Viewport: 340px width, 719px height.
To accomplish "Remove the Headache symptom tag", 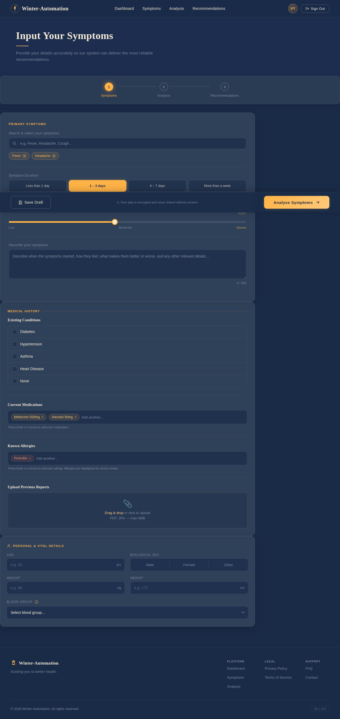I will point(54,156).
